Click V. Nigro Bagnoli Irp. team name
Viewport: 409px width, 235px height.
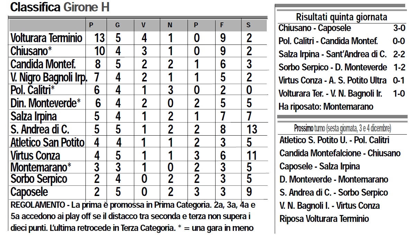(x=48, y=77)
